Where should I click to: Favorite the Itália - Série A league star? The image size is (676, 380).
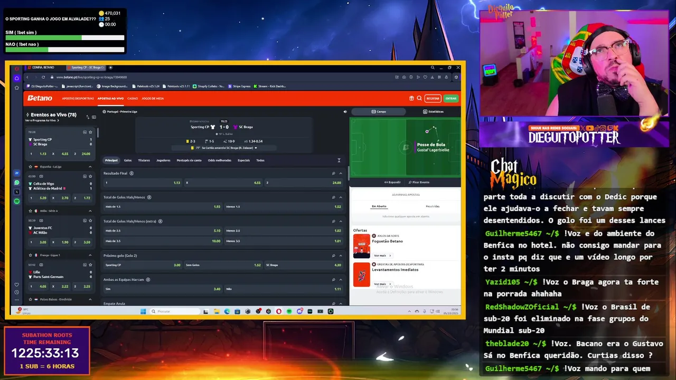tap(30, 211)
